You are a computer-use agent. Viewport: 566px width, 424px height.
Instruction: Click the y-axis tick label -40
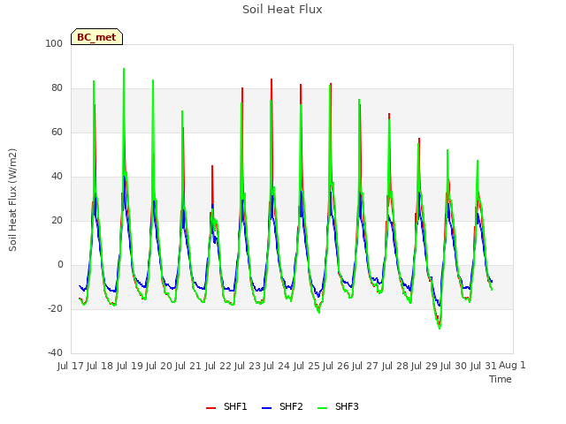click(55, 352)
